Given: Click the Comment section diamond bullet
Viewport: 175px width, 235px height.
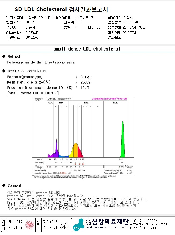Looking at the screenshot, I should [x=4, y=186].
